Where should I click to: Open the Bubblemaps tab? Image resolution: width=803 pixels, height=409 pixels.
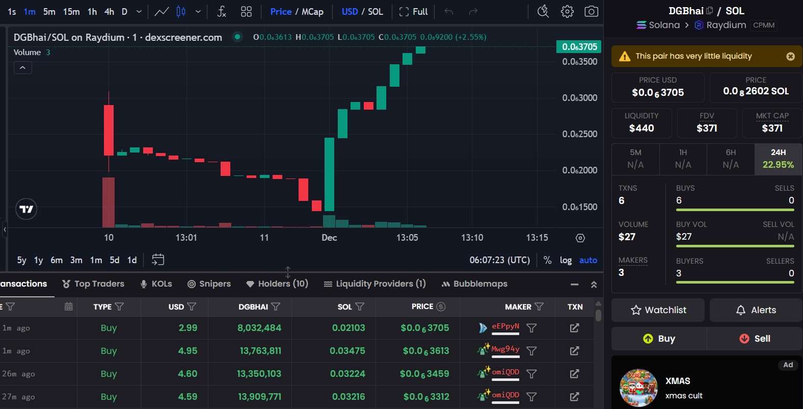[474, 284]
